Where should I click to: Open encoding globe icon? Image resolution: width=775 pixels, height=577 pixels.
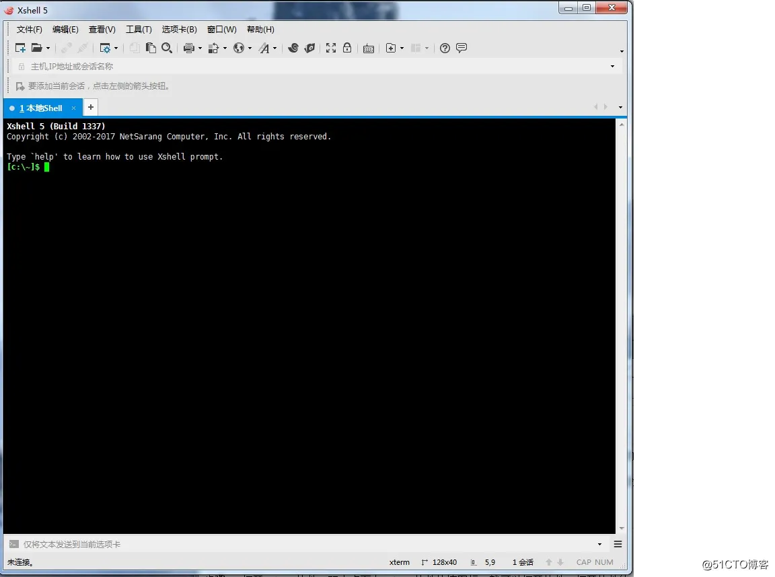pyautogui.click(x=239, y=48)
